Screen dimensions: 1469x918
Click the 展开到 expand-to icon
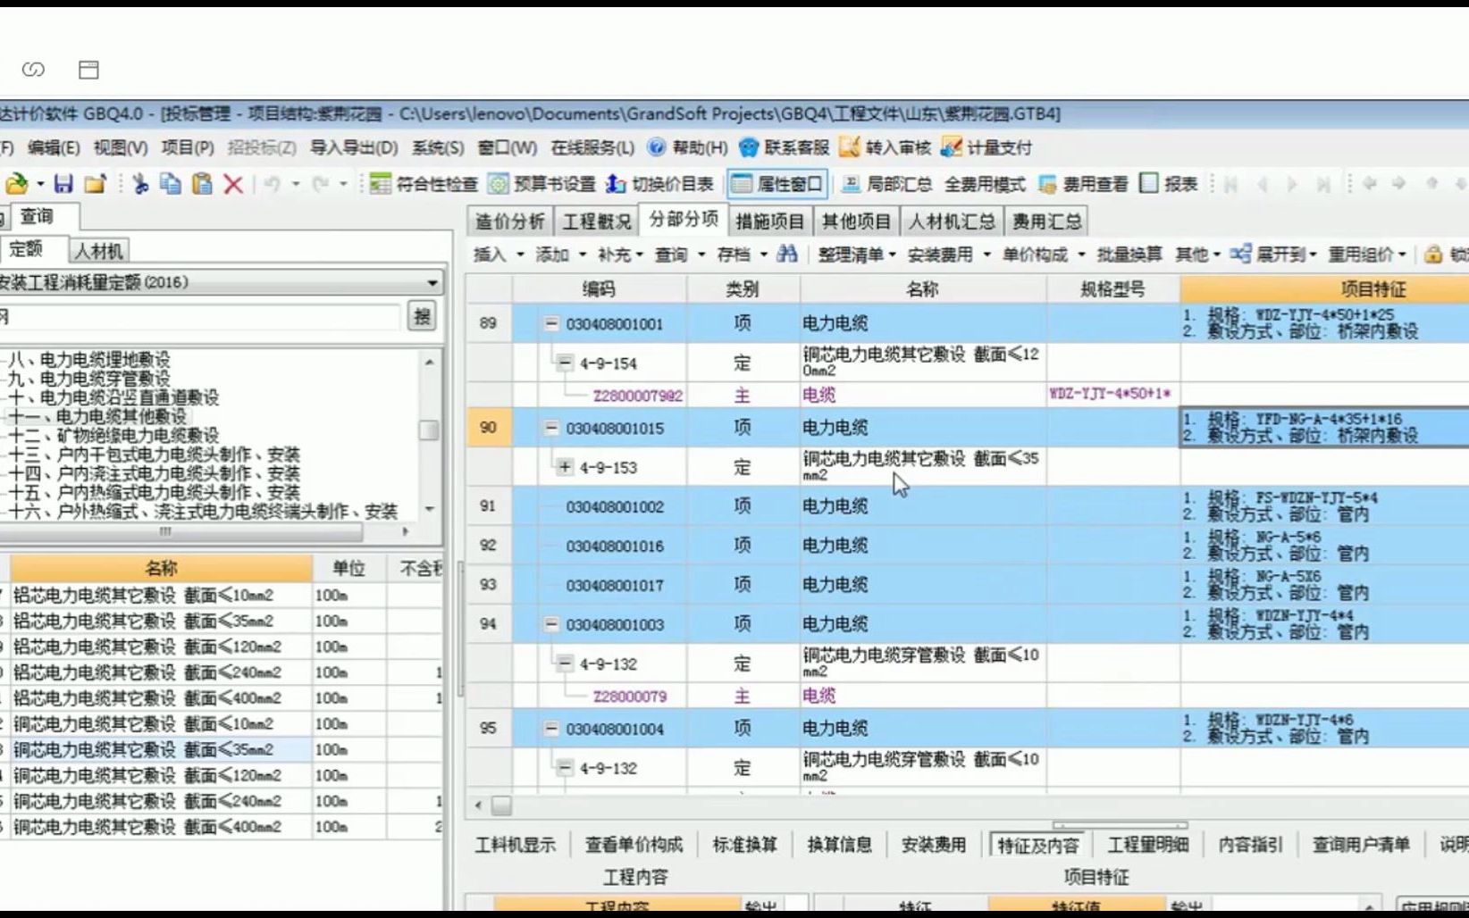[x=1239, y=255]
